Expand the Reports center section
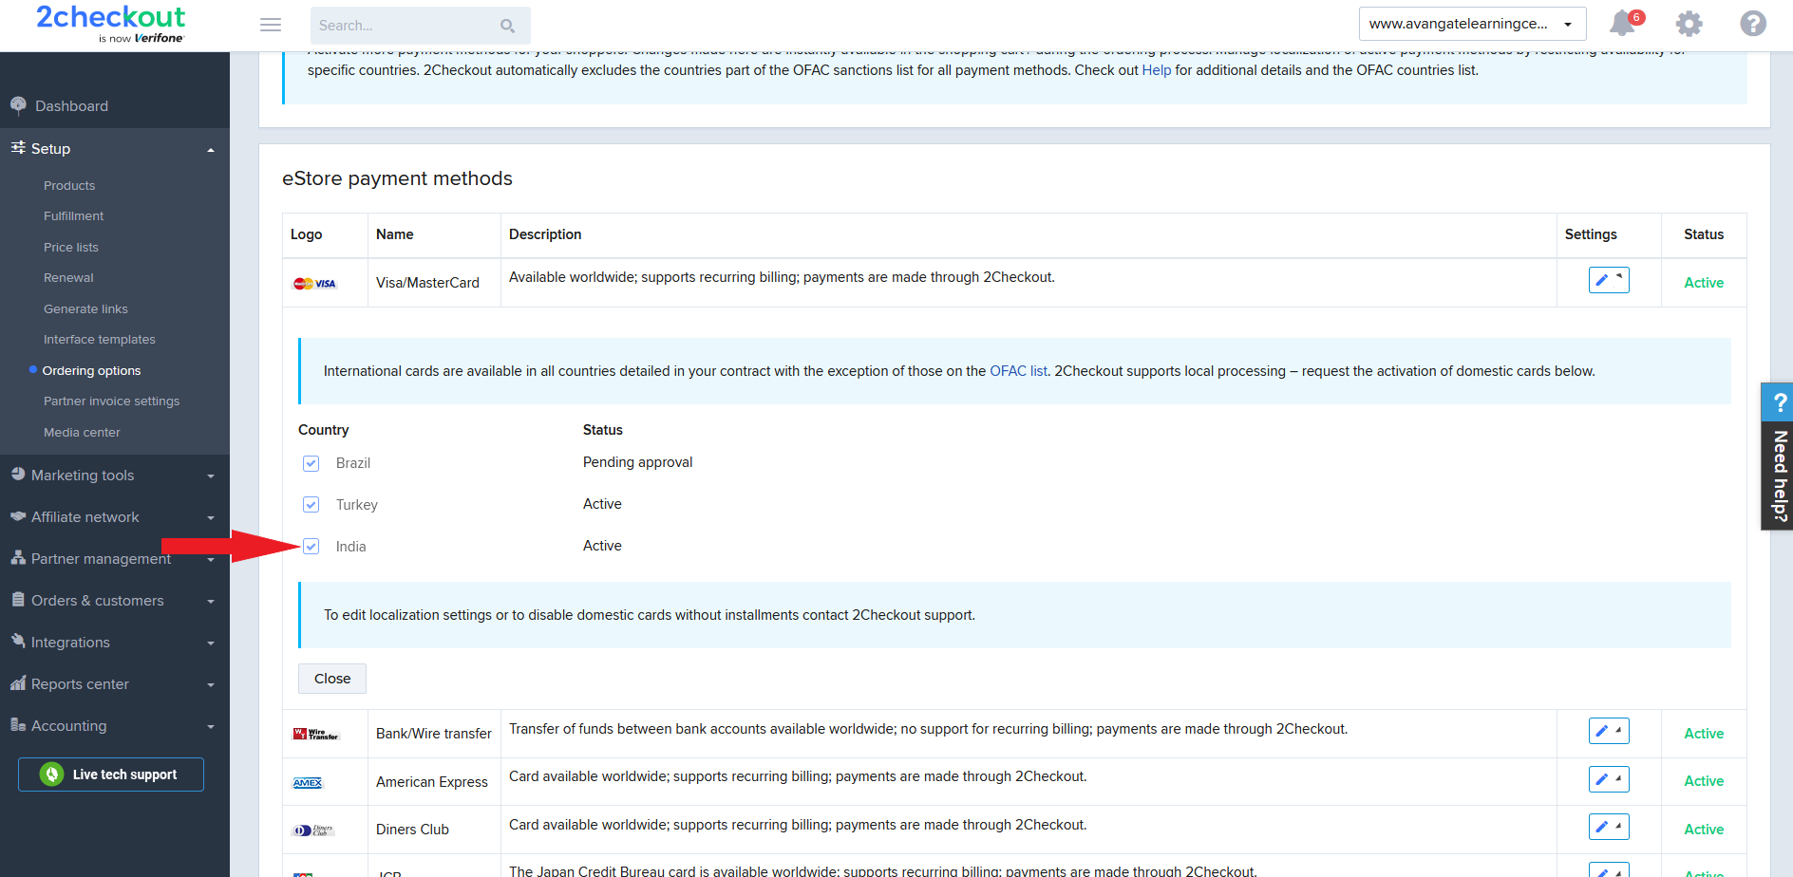 click(211, 685)
